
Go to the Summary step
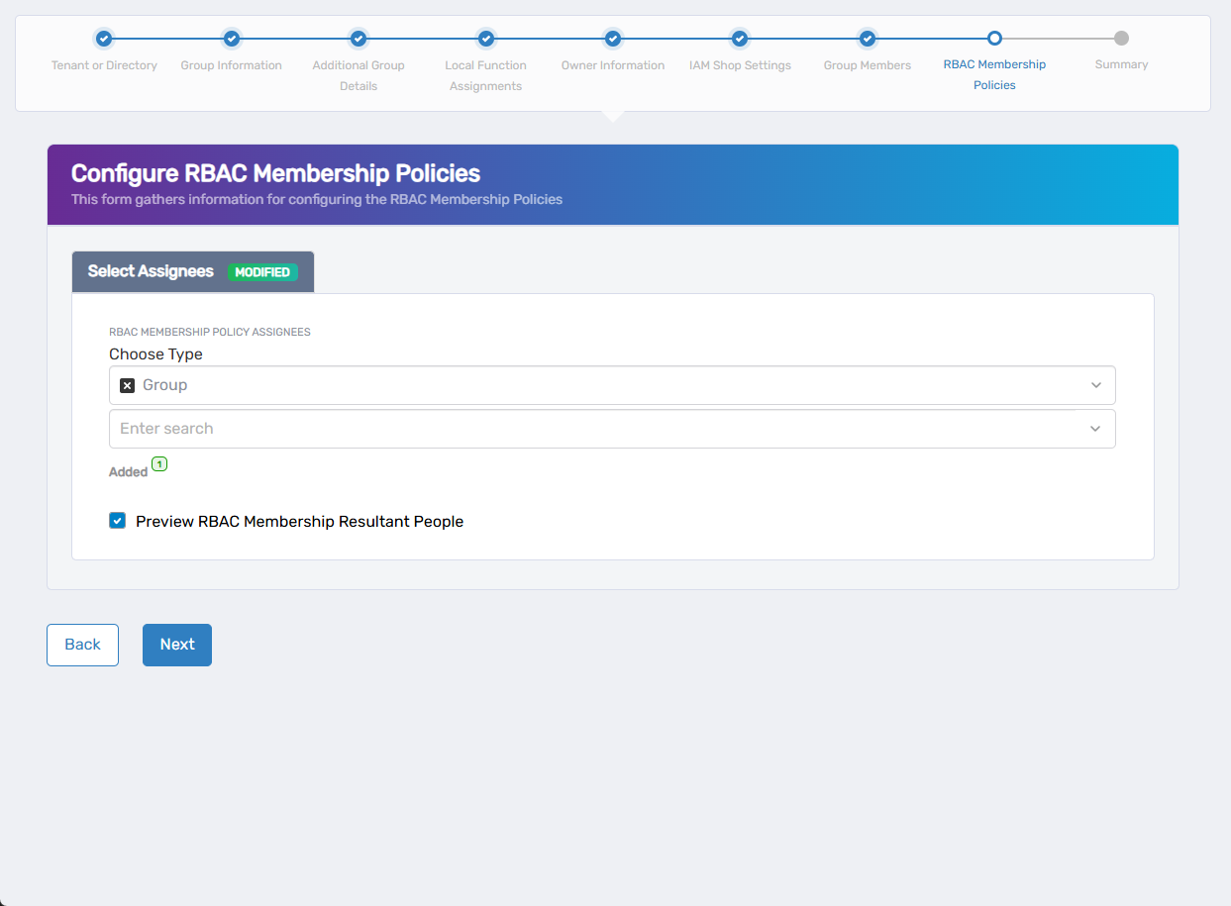pos(1121,39)
